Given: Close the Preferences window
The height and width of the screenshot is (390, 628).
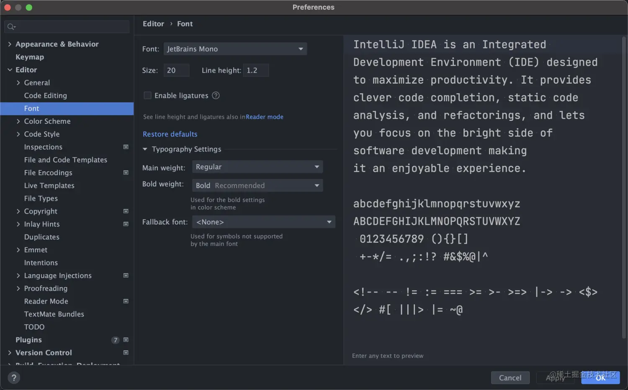Looking at the screenshot, I should tap(7, 8).
